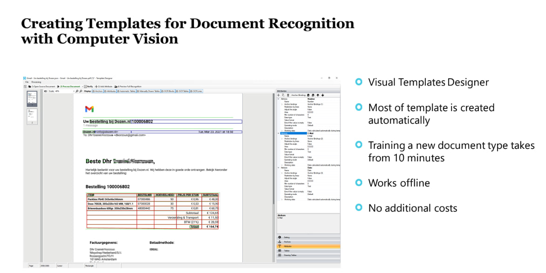Click 'Verzending & Transport' table cell
Image resolution: width=546 pixels, height=273 pixels.
[183, 217]
